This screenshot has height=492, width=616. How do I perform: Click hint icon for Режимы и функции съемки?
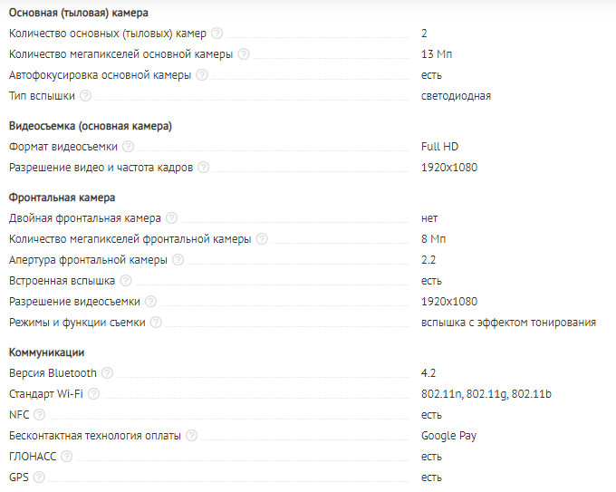pyautogui.click(x=156, y=323)
